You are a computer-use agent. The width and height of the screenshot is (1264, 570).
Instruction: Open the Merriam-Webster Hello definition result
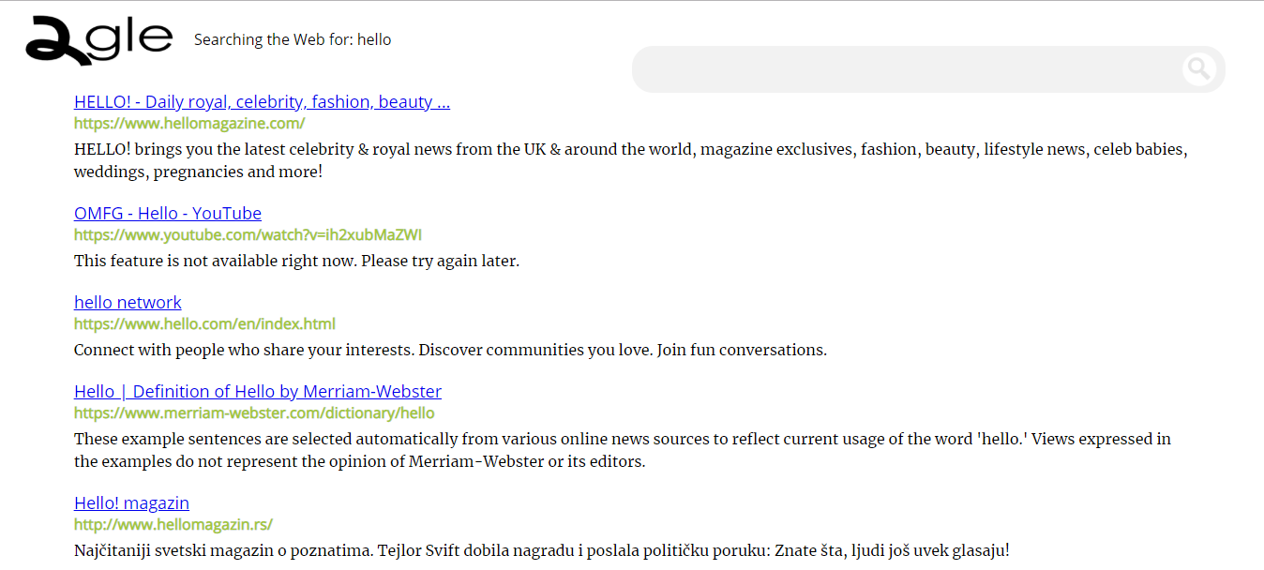pyautogui.click(x=258, y=391)
